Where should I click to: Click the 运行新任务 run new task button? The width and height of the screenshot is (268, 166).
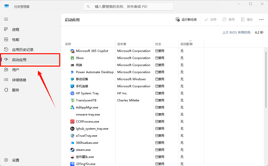(186, 20)
